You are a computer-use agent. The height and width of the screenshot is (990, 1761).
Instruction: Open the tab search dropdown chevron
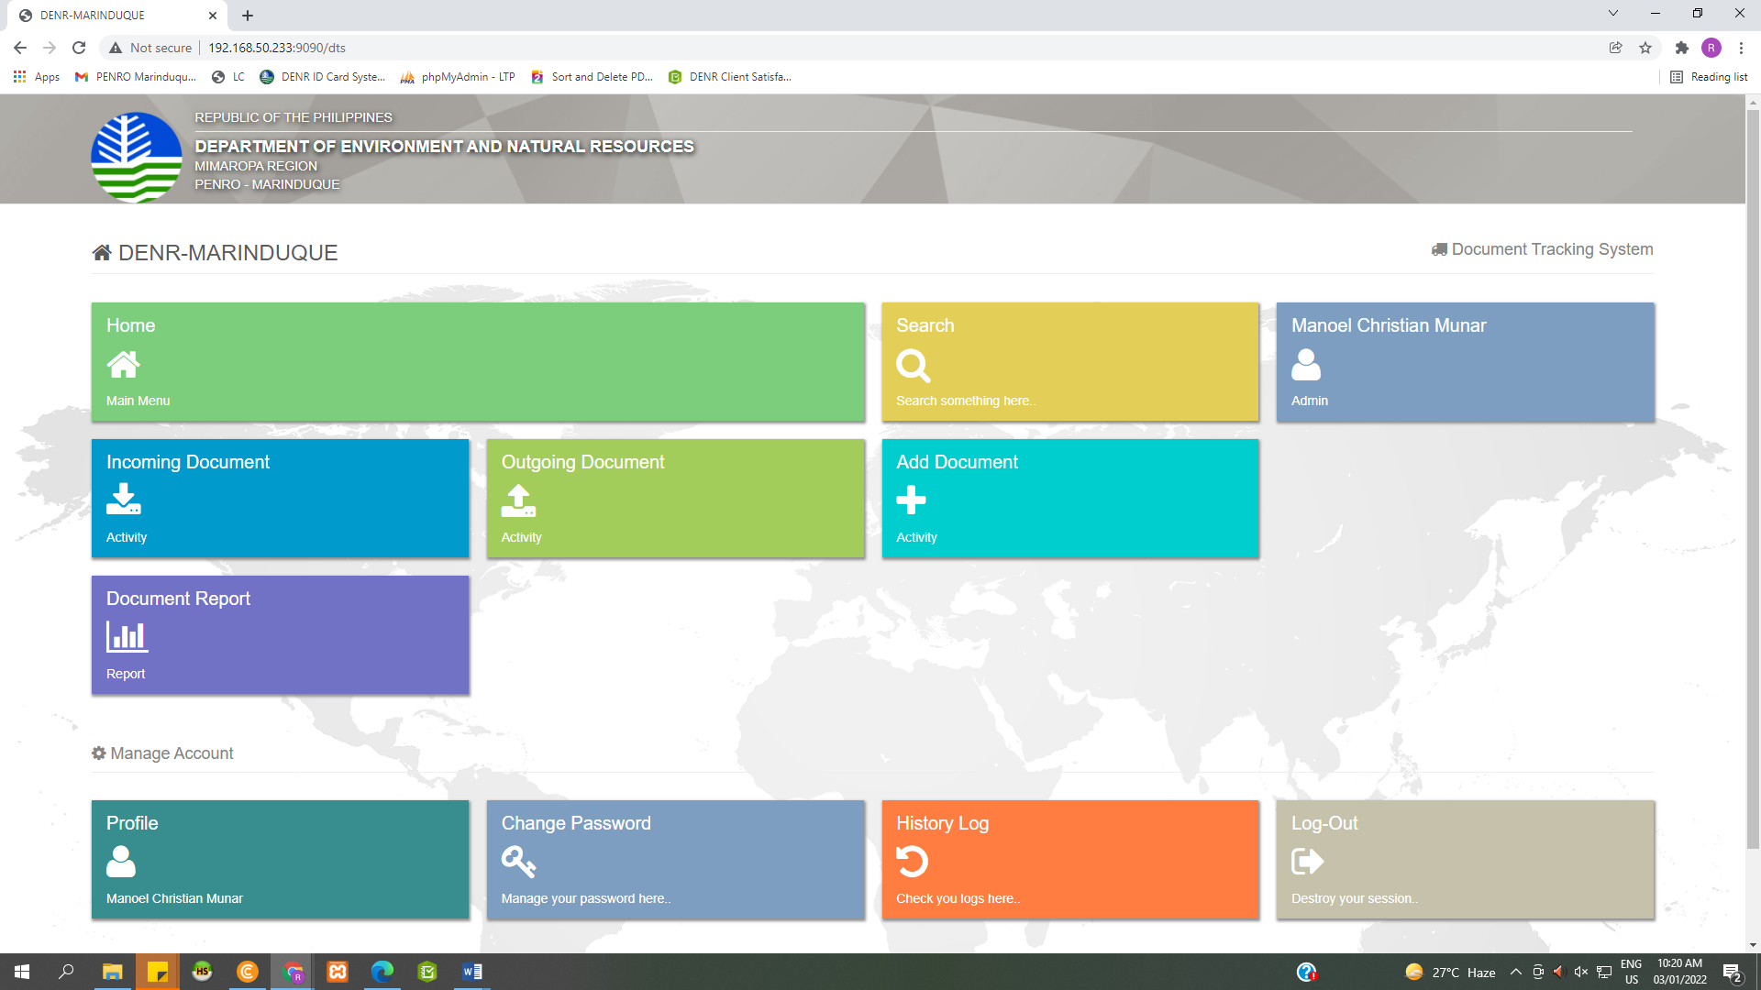pyautogui.click(x=1613, y=13)
